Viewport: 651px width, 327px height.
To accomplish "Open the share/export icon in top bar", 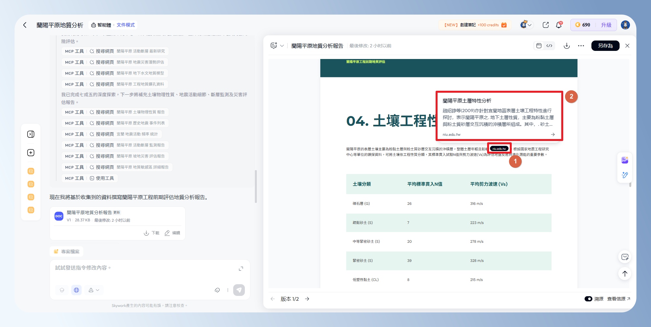I will (545, 25).
